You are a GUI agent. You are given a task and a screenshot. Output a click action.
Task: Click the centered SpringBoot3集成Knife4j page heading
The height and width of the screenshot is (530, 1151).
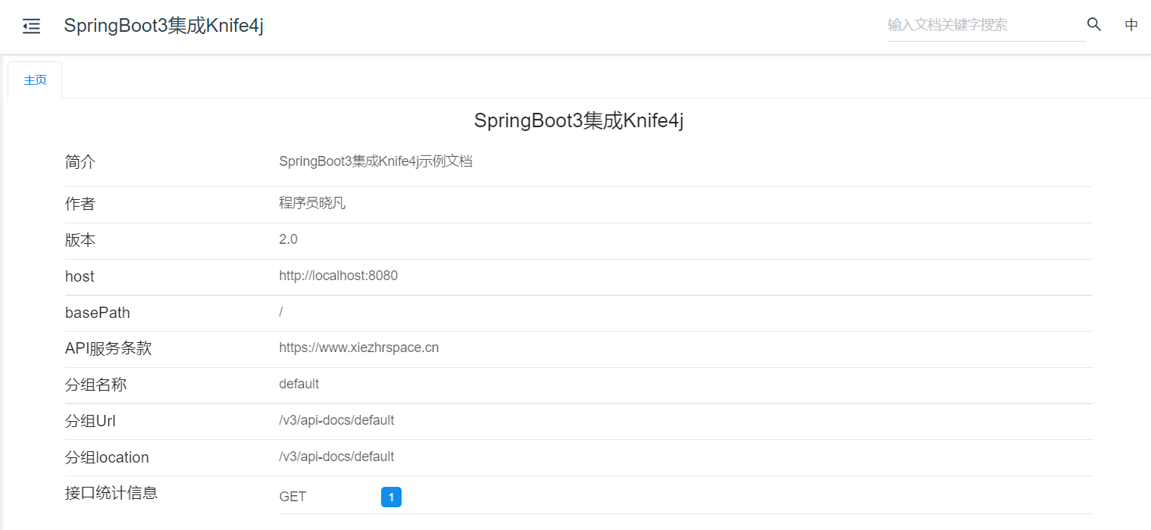pos(579,121)
